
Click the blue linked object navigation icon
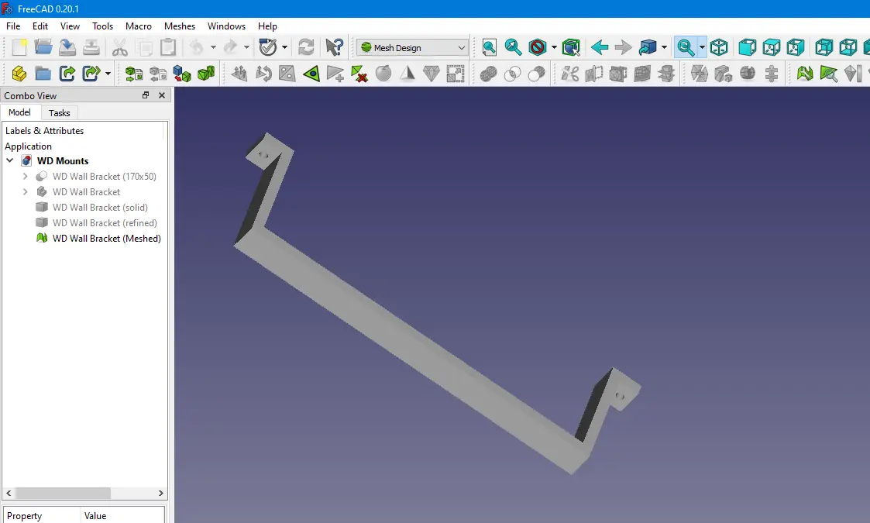pyautogui.click(x=648, y=48)
